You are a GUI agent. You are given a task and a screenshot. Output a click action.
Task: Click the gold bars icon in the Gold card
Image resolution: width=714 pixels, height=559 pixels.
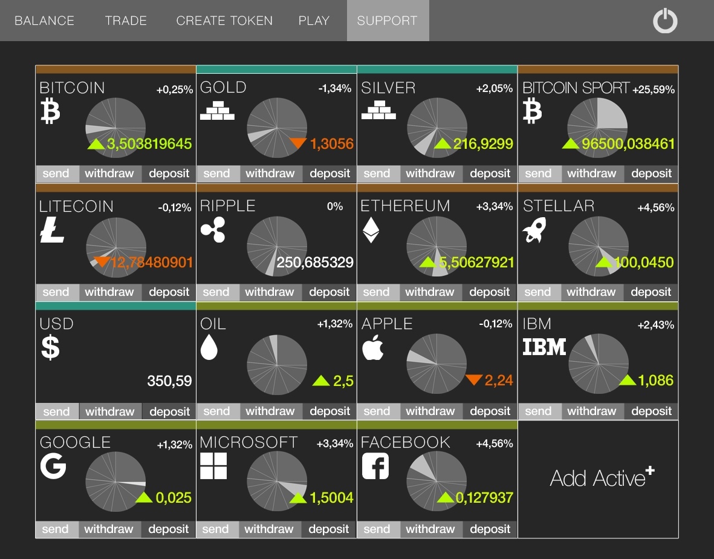tap(217, 110)
